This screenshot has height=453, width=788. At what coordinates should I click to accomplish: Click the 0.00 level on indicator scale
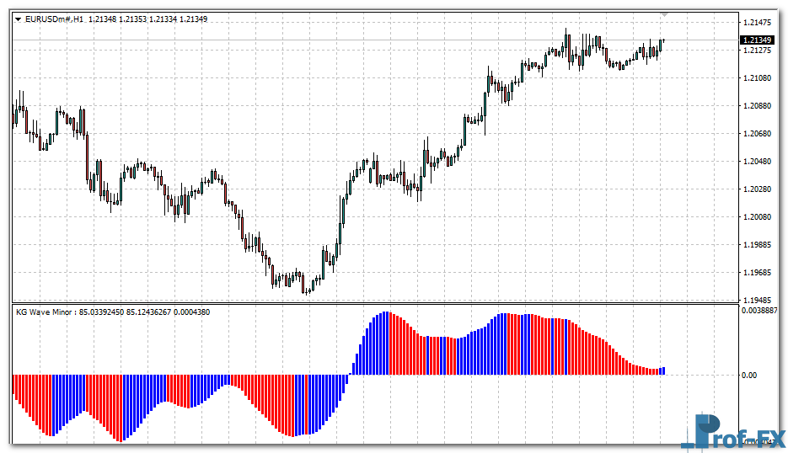(x=748, y=376)
